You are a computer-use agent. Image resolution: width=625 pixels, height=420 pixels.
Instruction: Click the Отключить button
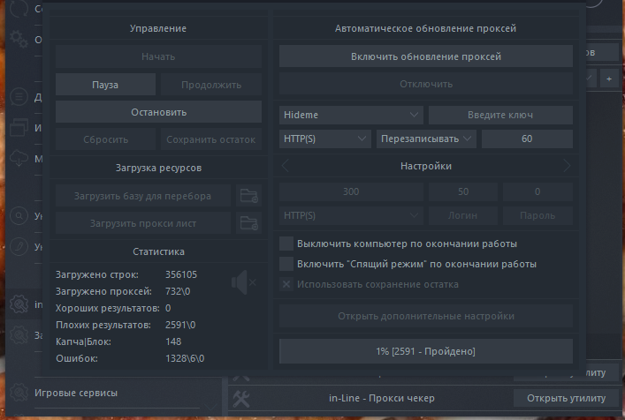(x=426, y=84)
